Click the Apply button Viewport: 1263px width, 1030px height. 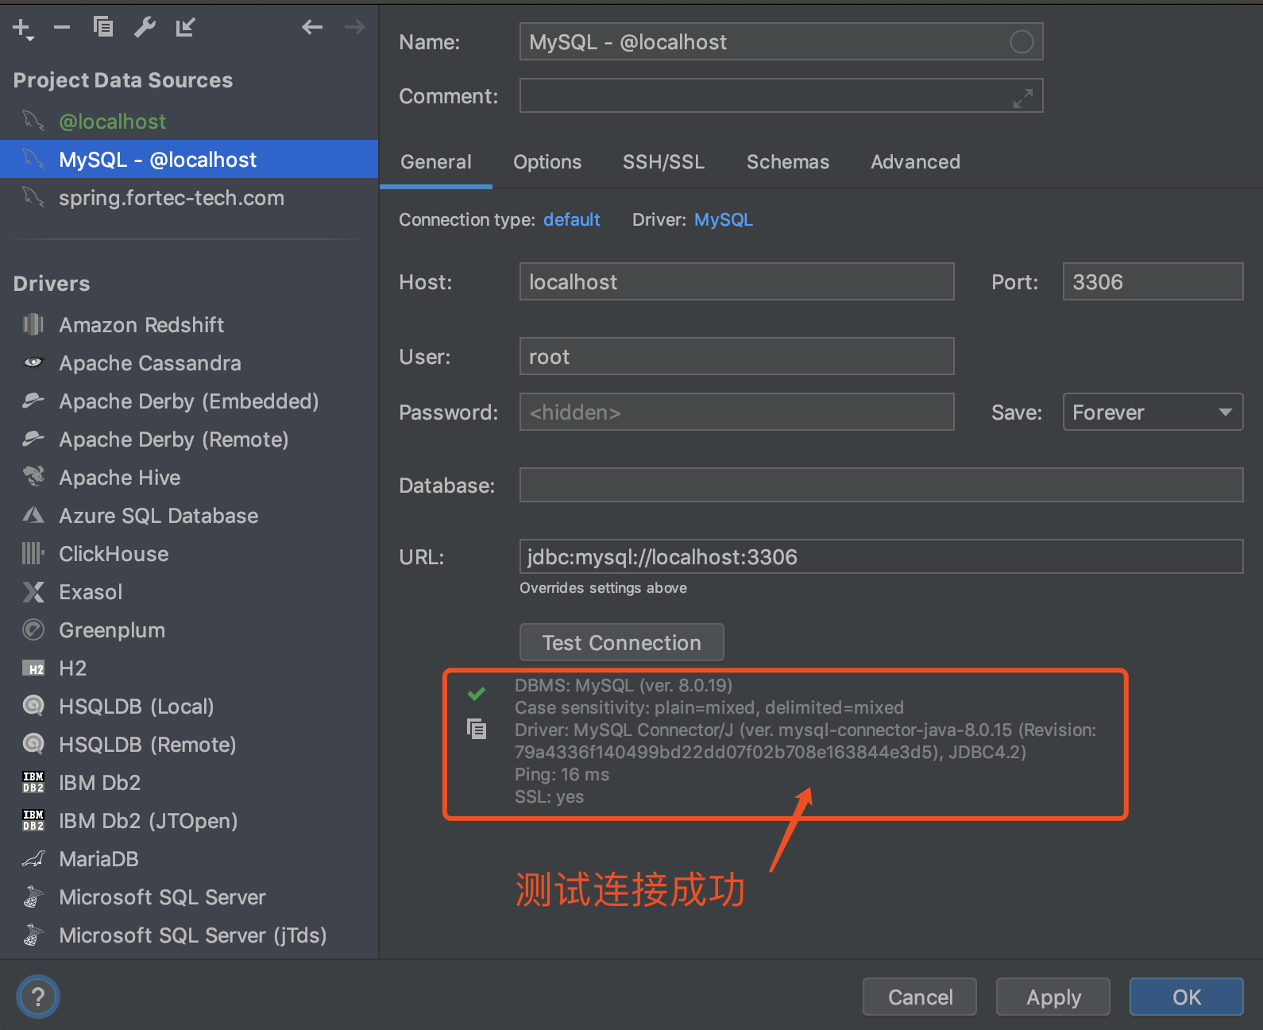point(1053,997)
